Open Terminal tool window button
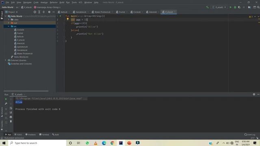The height and width of the screenshot is (146, 260). (x=44, y=135)
